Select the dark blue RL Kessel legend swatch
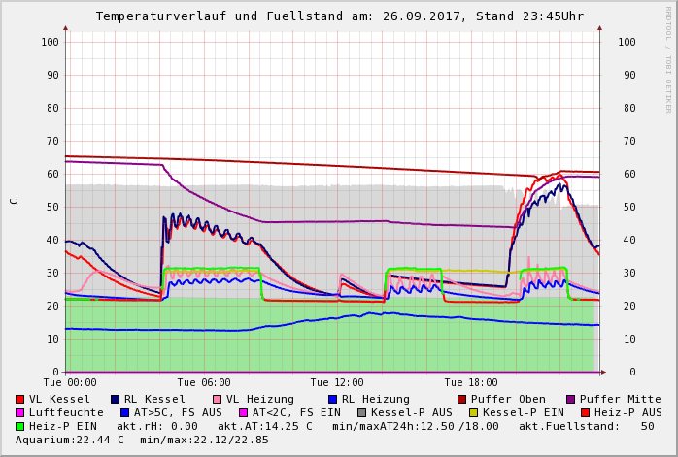 click(115, 399)
